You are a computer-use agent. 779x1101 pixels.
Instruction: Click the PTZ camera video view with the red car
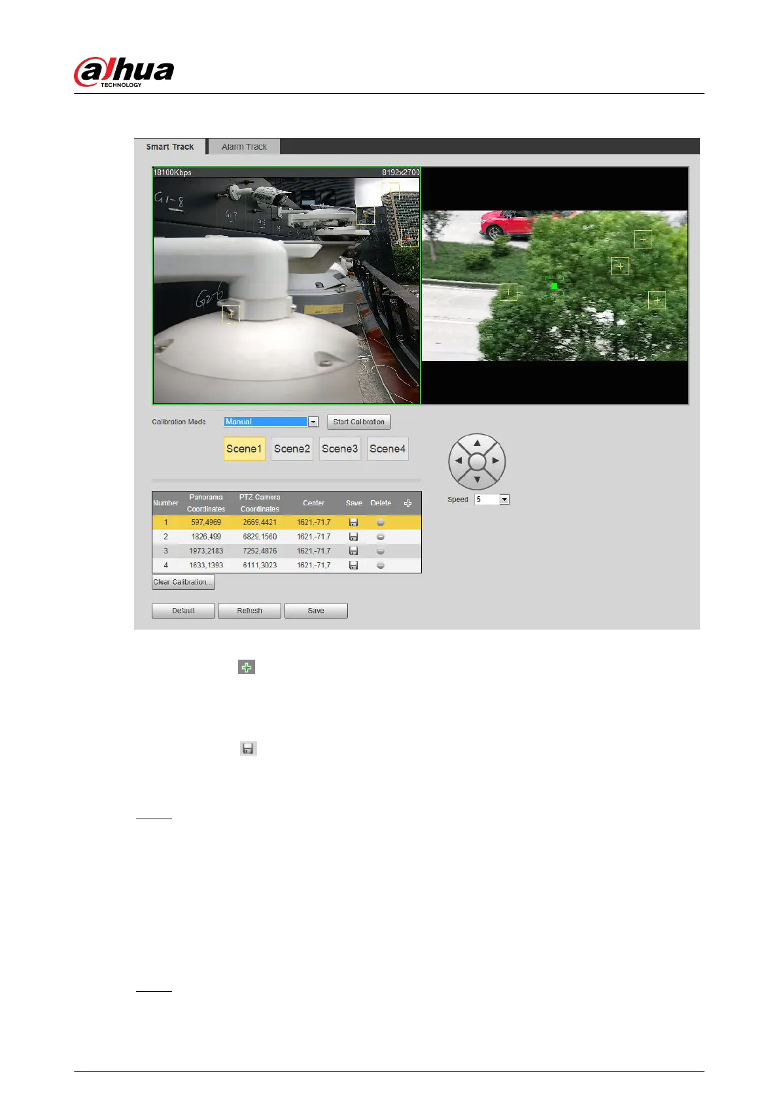555,286
